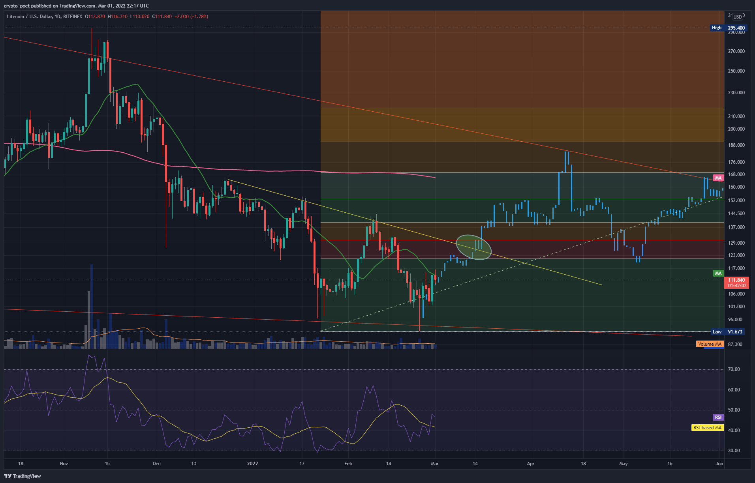Click the 250.000 price axis tick
Screen dimensions: 755x483
click(736, 71)
